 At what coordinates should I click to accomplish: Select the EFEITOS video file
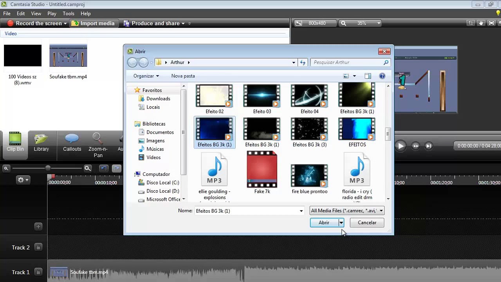click(x=357, y=132)
